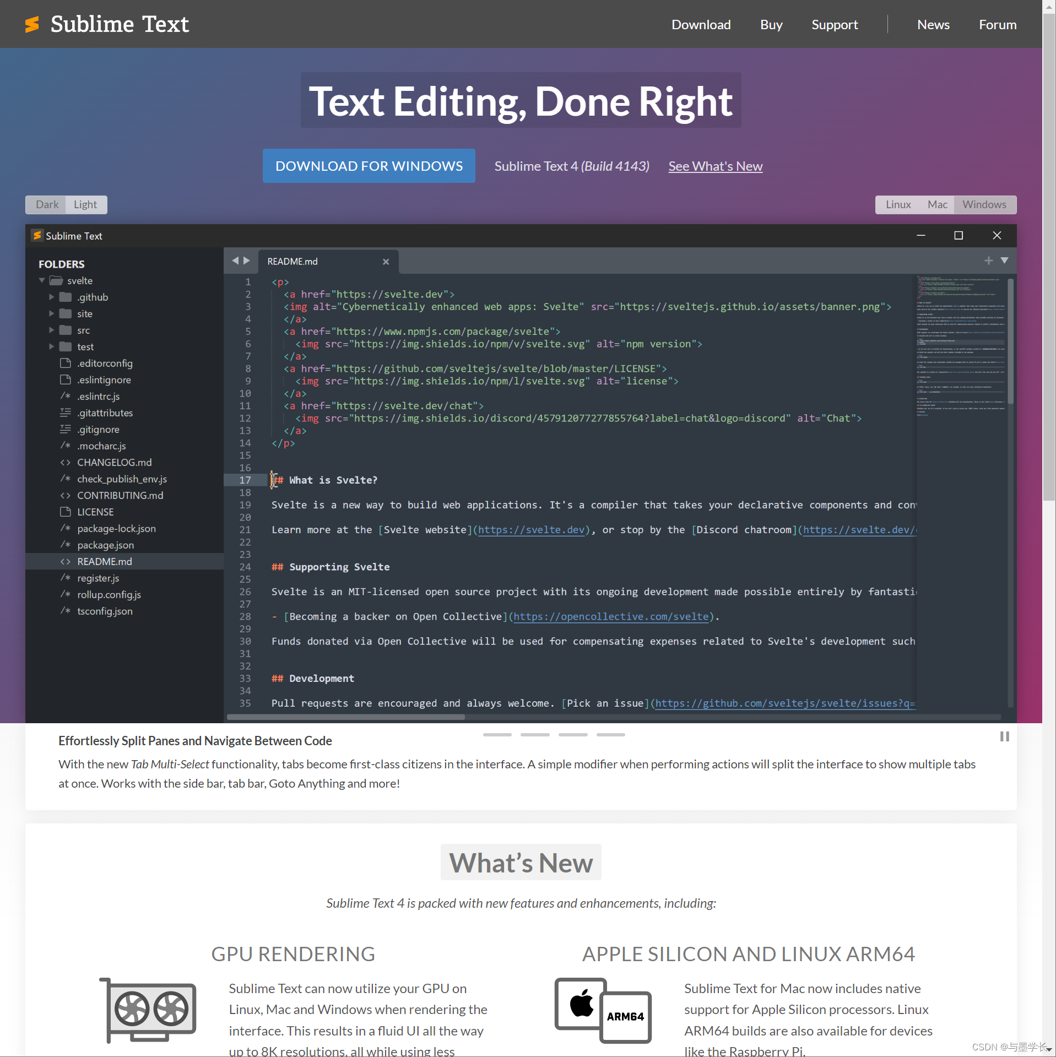Viewport: 1056px width, 1057px height.
Task: Click the code icon beside tsconfig.json
Action: click(x=66, y=611)
